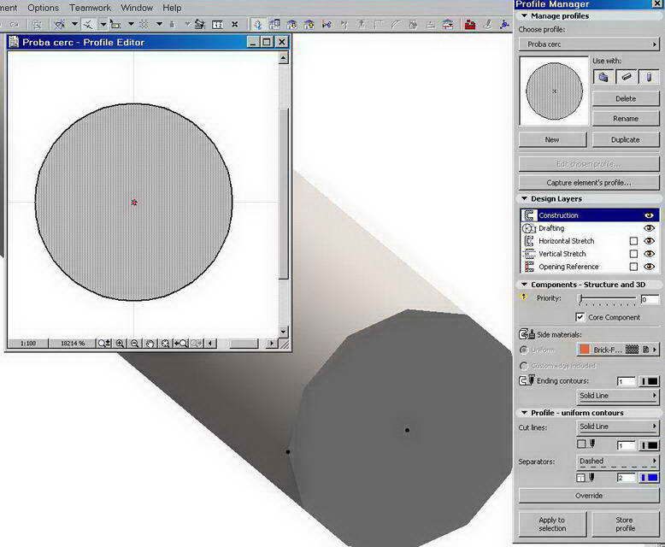The image size is (665, 547).
Task: Click the Cut lines black pen color swatch
Action: [x=650, y=445]
